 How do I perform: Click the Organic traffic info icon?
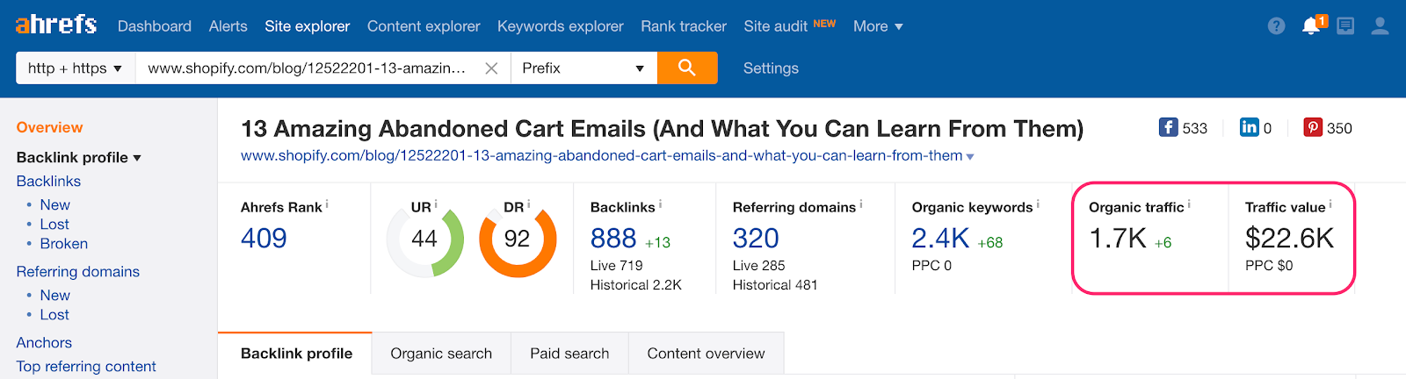coord(1189,204)
